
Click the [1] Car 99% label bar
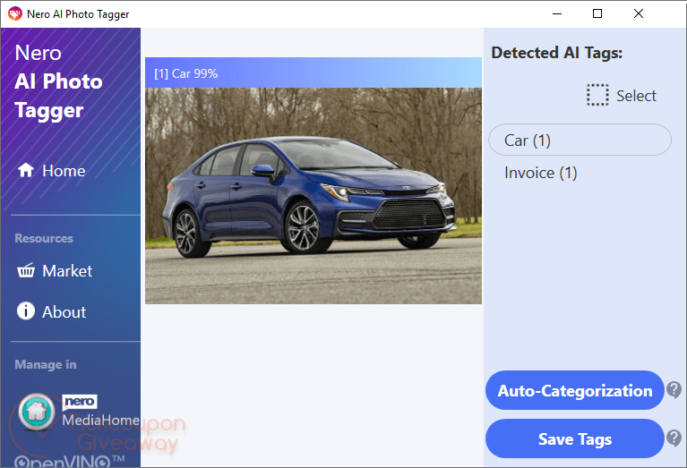313,72
